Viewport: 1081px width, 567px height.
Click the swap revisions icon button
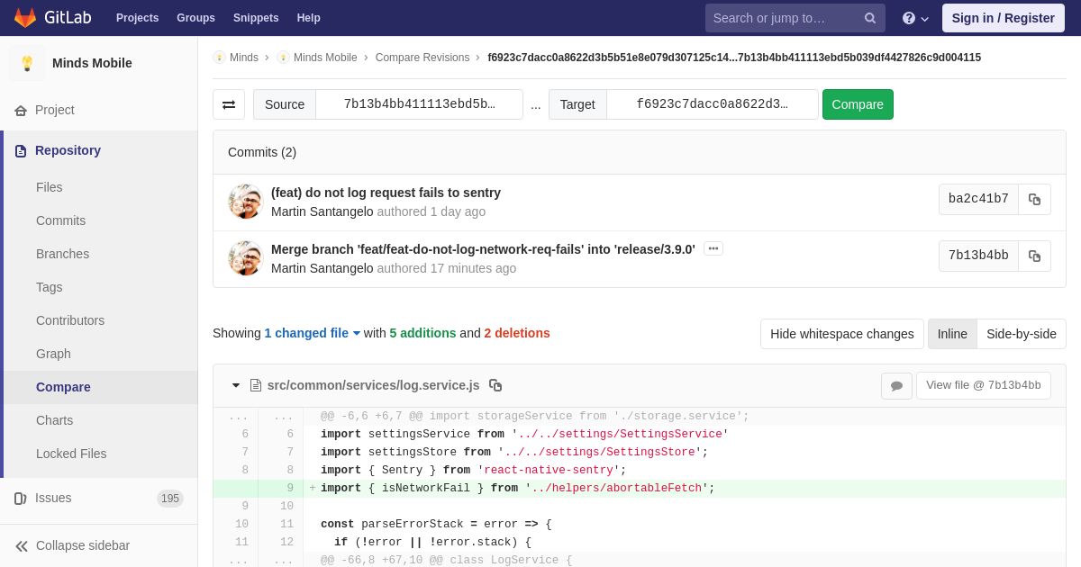click(229, 104)
